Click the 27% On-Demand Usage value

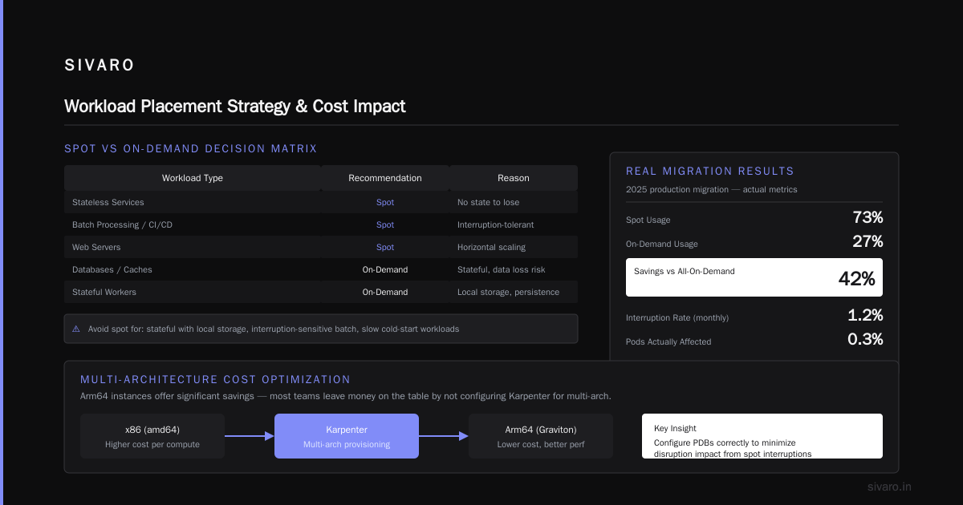tap(868, 241)
